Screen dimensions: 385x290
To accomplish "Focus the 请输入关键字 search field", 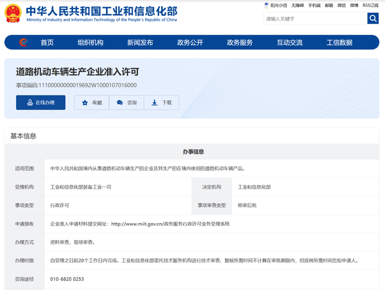I will 315,19.
